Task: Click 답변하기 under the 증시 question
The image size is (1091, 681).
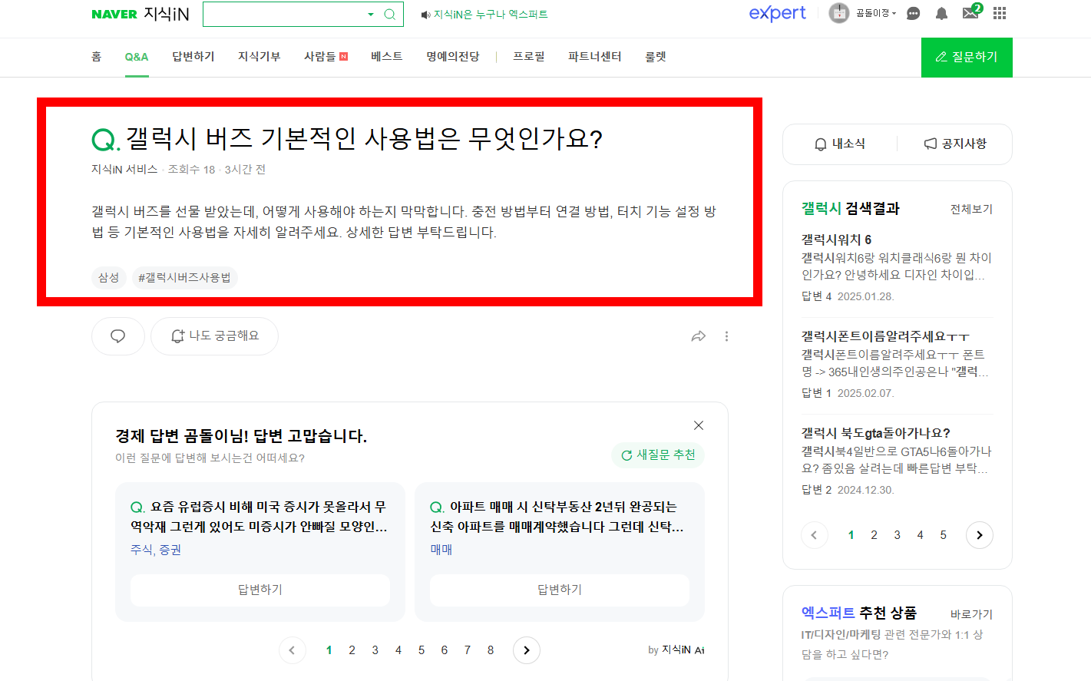Action: pyautogui.click(x=260, y=590)
